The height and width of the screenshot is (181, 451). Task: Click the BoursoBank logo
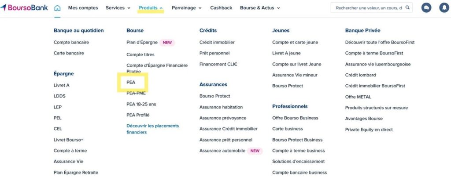point(24,7)
